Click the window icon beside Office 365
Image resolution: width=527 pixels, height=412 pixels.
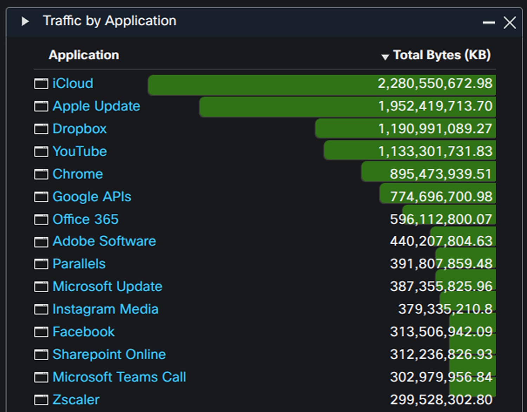[41, 220]
